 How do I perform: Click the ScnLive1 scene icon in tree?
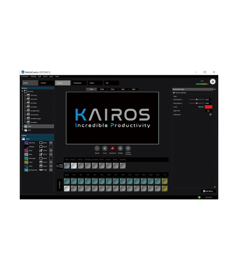coord(28,95)
